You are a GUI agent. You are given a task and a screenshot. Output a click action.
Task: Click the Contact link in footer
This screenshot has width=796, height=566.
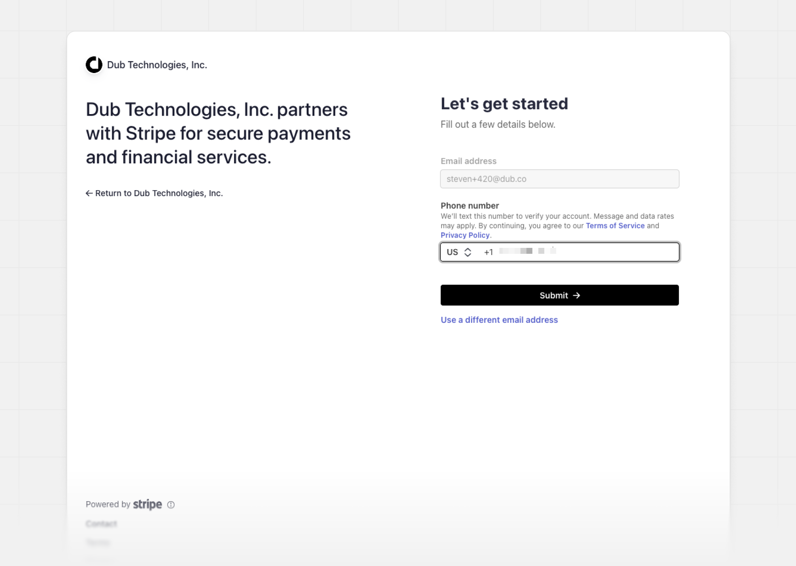pyautogui.click(x=101, y=524)
